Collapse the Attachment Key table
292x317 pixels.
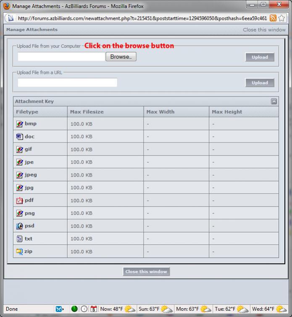[274, 101]
